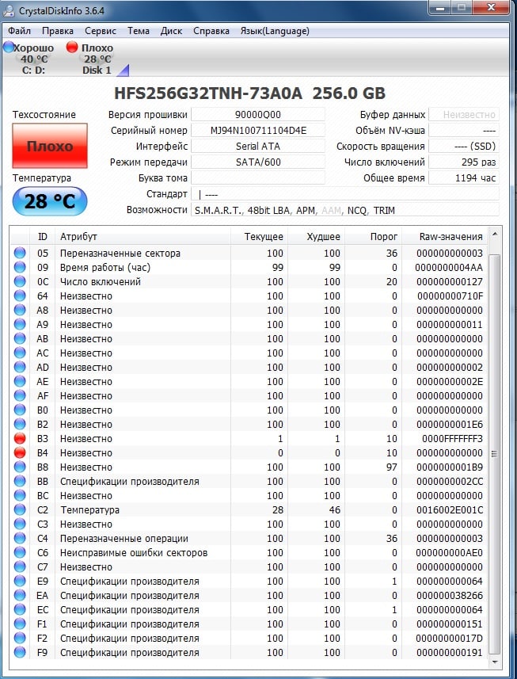Click the blue status icon for attribute A9
The width and height of the screenshot is (517, 679).
pyautogui.click(x=20, y=324)
